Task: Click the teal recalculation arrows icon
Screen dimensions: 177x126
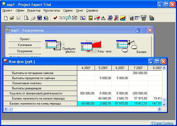Action: (x=68, y=18)
